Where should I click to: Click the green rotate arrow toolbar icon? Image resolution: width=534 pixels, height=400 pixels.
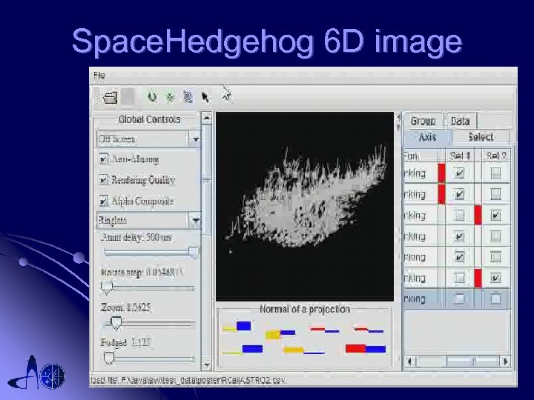pos(152,97)
